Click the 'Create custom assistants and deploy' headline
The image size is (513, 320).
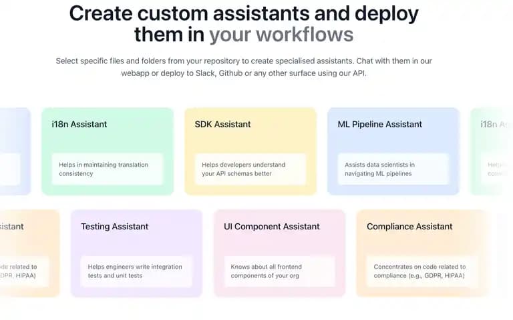244,14
